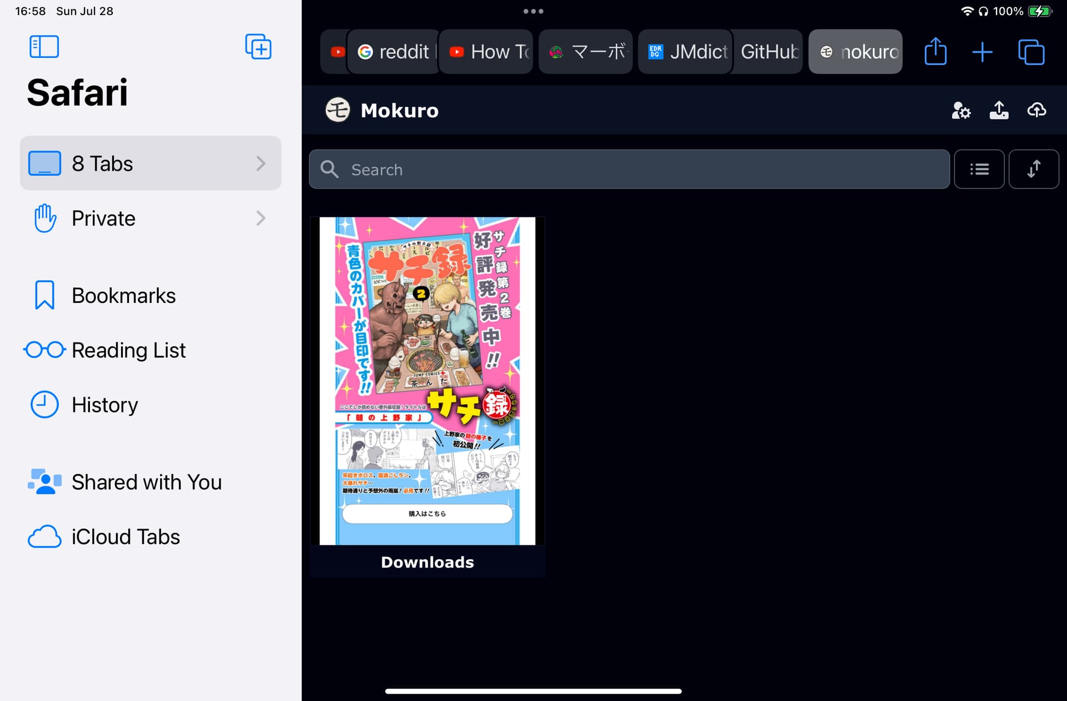Hide the Safari sidebar panel
The width and height of the screenshot is (1067, 701).
pos(44,47)
